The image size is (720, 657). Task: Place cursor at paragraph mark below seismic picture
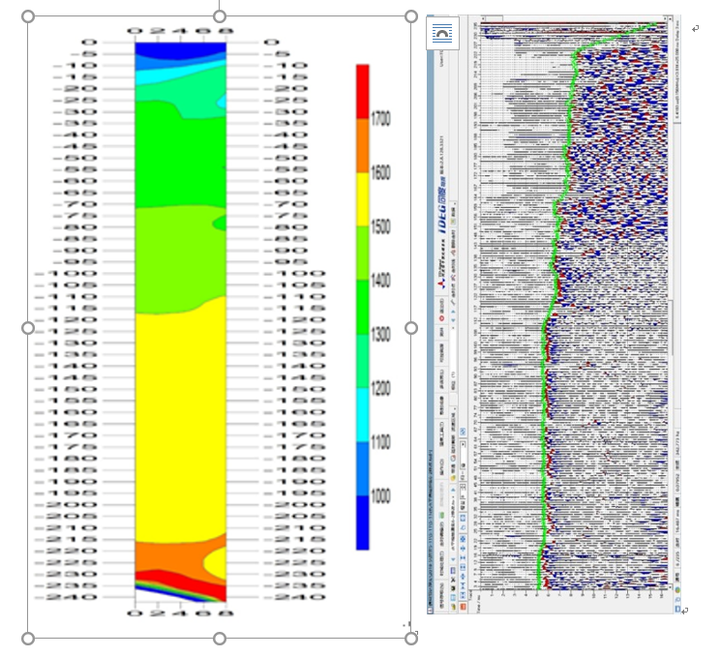pyautogui.click(x=685, y=611)
